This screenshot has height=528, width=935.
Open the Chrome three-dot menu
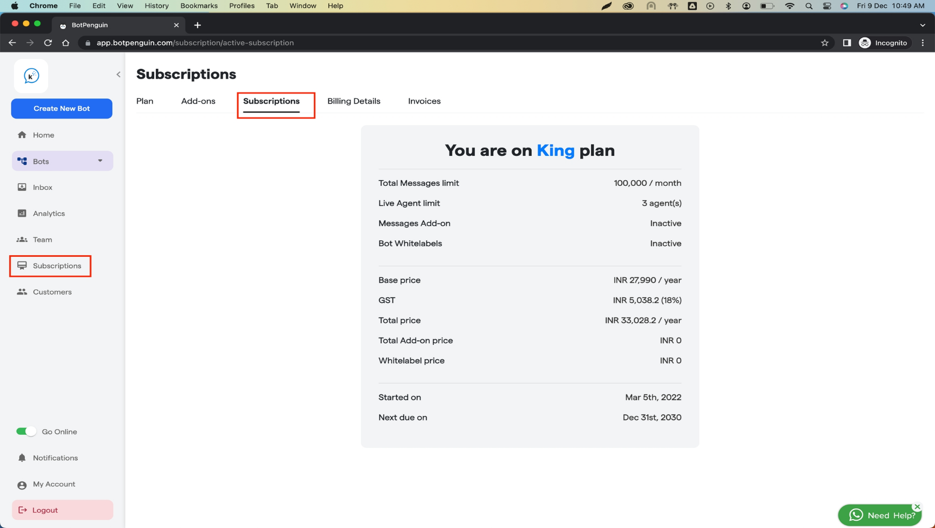923,43
